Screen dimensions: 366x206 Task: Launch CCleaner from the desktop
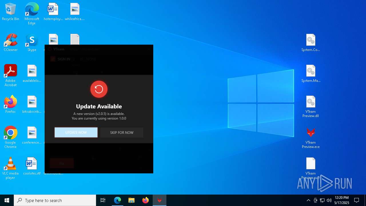coord(11,43)
